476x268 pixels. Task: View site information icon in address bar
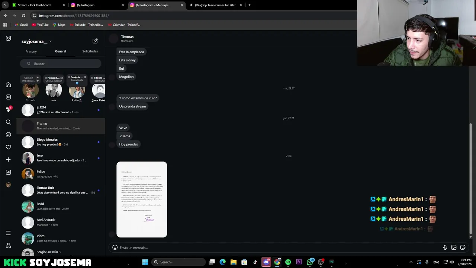(34, 16)
